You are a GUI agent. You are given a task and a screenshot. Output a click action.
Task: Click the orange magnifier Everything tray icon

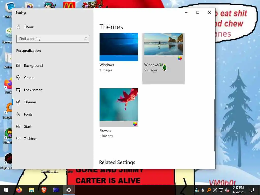[x=209, y=190]
